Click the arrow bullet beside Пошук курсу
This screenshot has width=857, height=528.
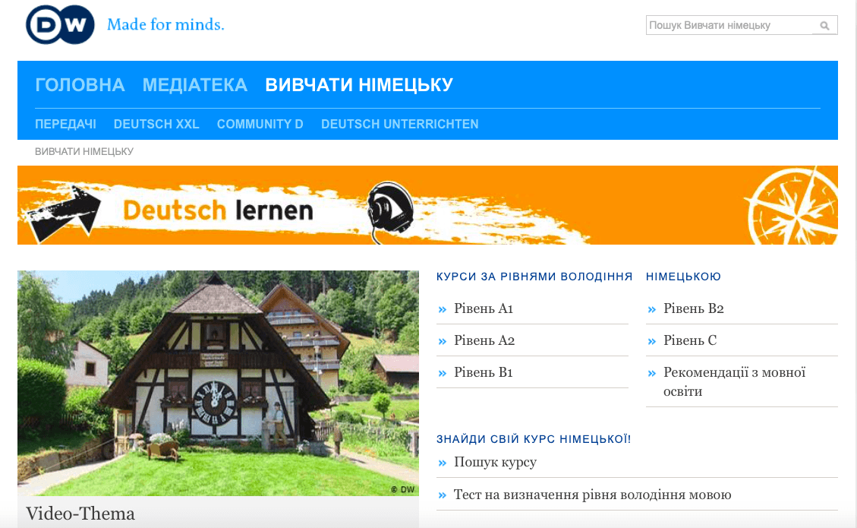pos(442,463)
